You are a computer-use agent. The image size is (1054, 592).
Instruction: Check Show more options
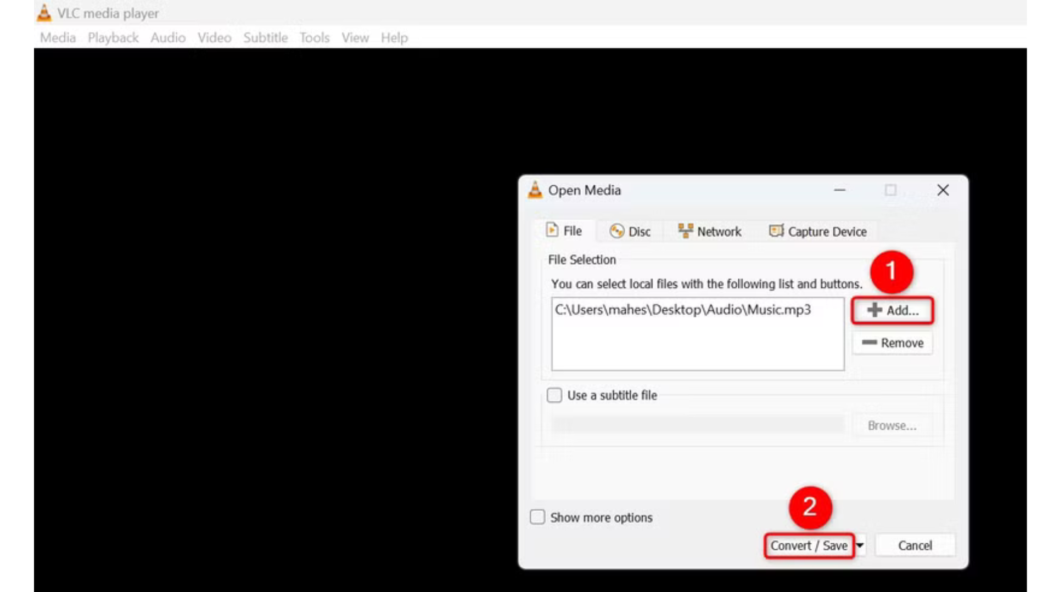coord(537,517)
